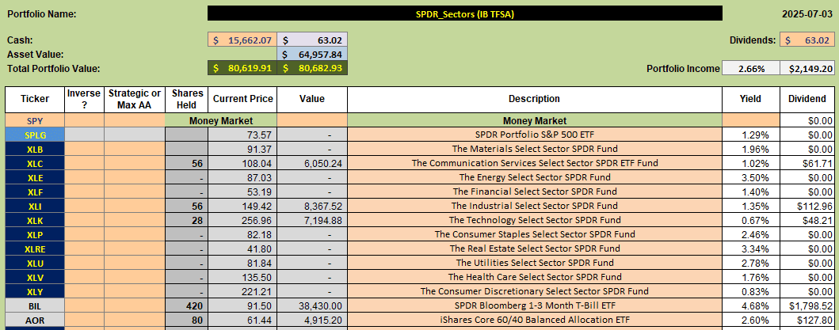This screenshot has width=839, height=330.
Task: Click XLK shares held 28 cell
Action: click(x=187, y=220)
